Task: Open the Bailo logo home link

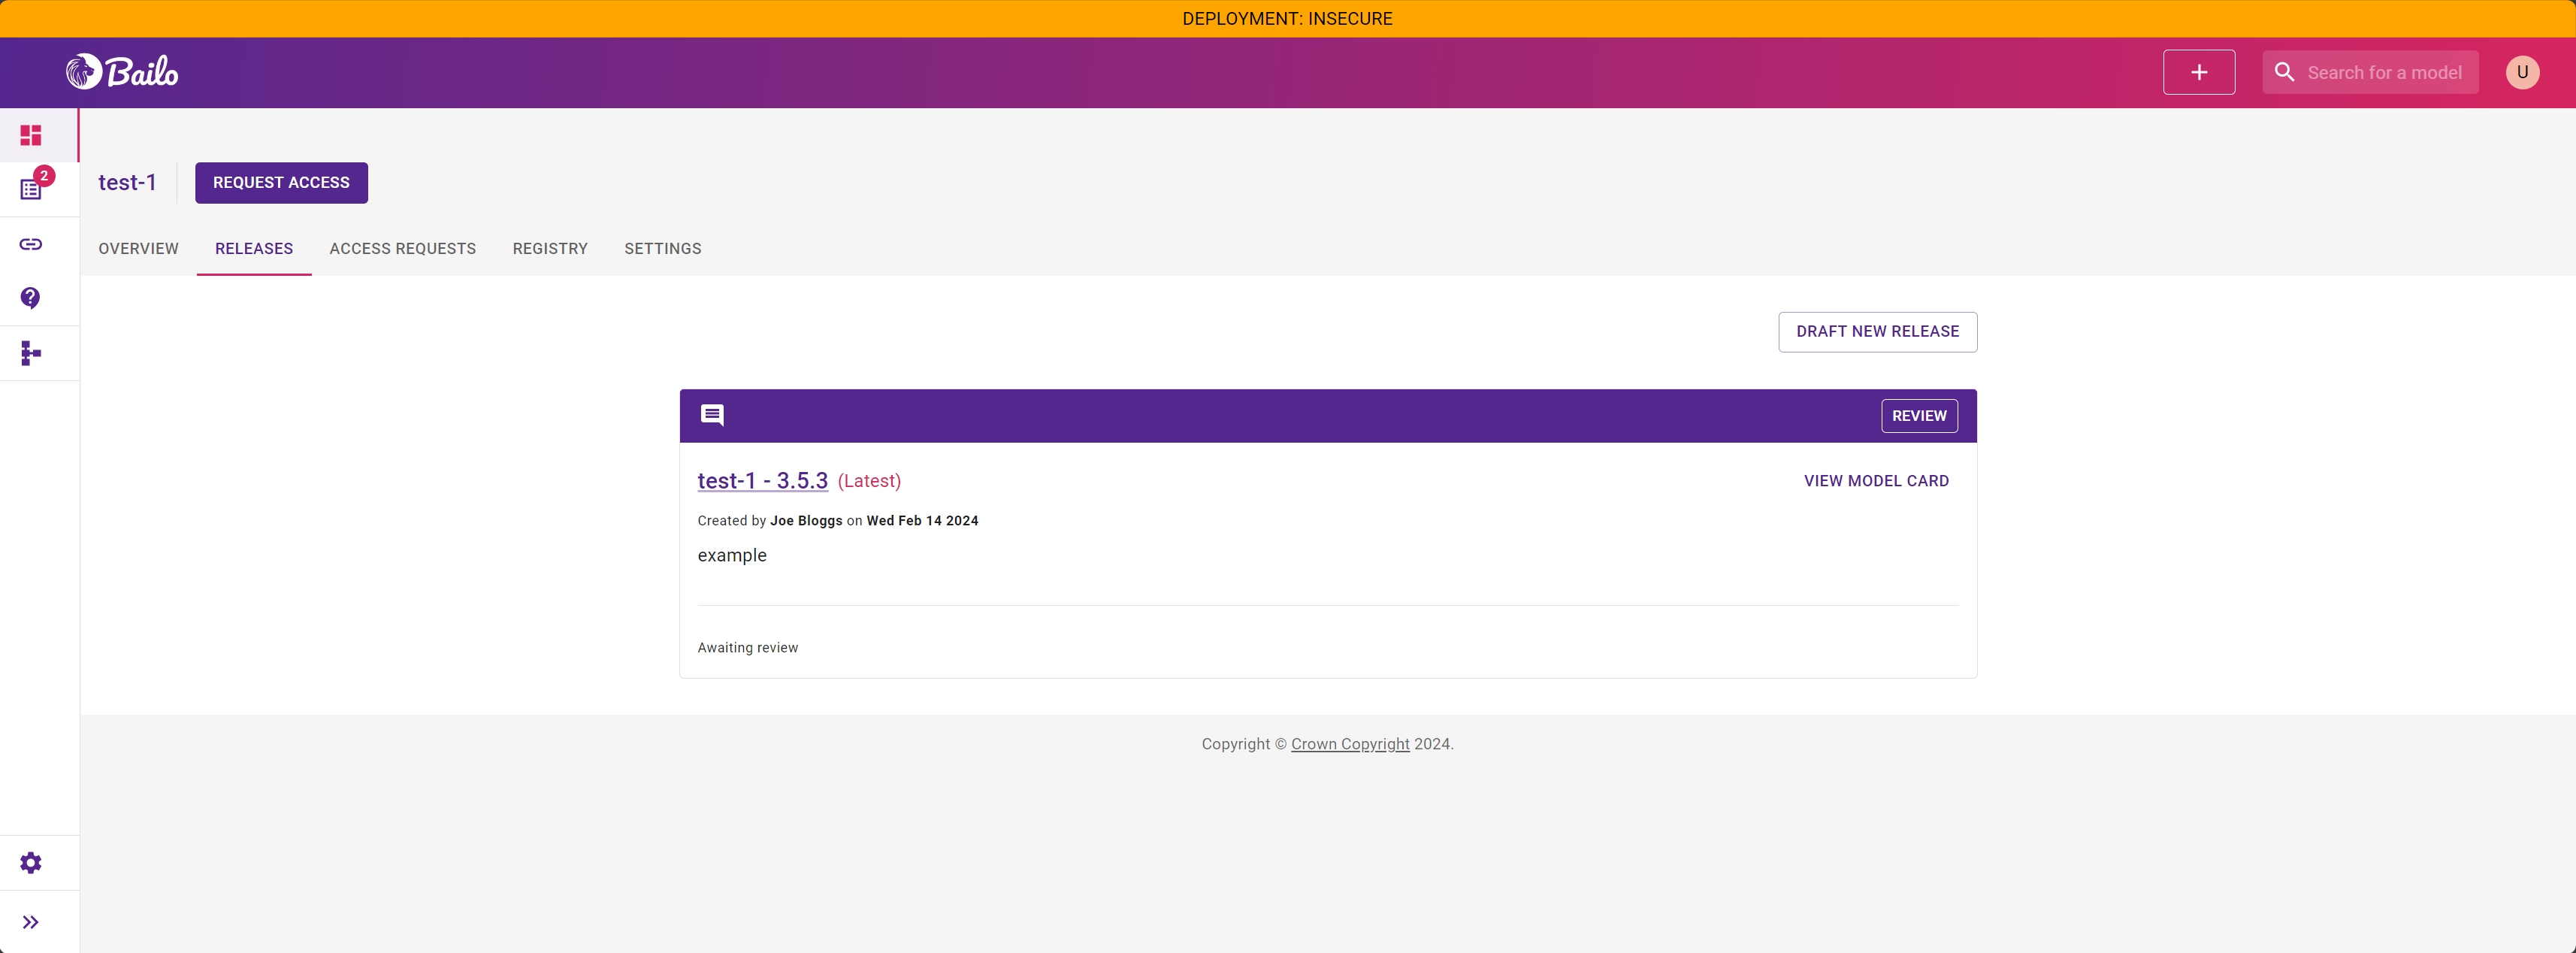Action: [122, 72]
